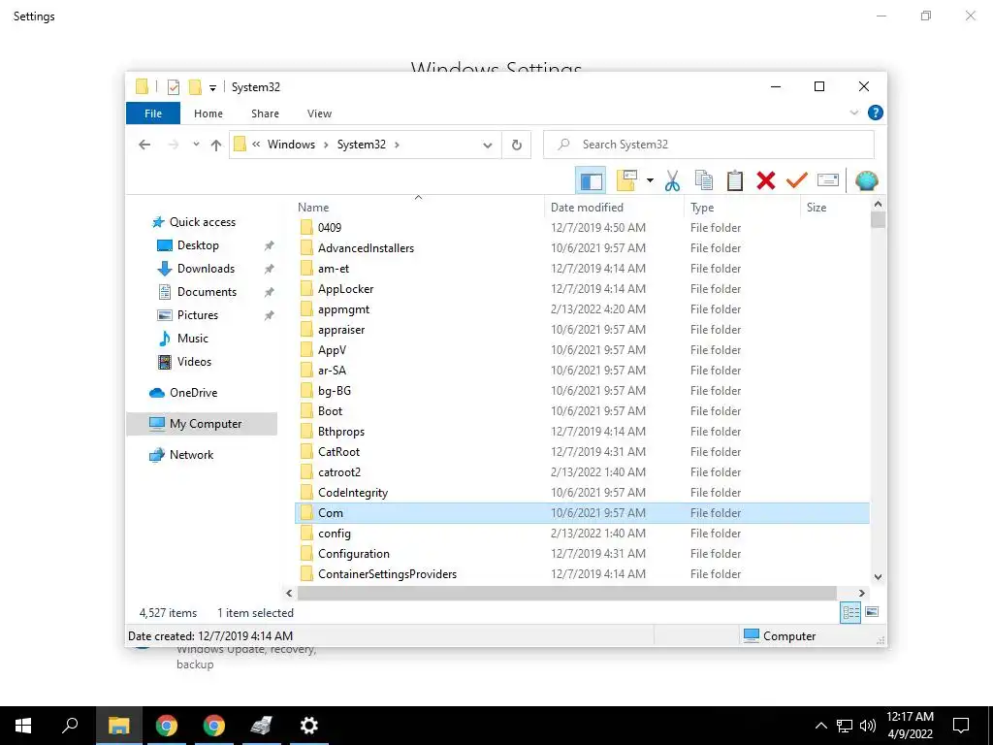Expand the ribbon with the chevron

click(x=853, y=113)
